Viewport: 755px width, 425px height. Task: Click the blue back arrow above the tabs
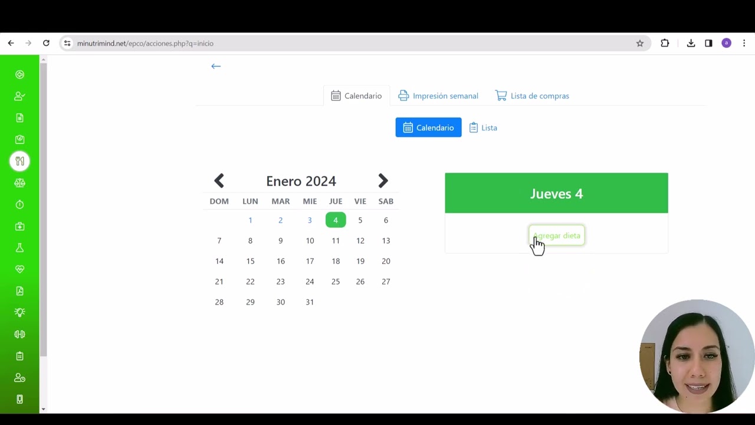tap(216, 66)
